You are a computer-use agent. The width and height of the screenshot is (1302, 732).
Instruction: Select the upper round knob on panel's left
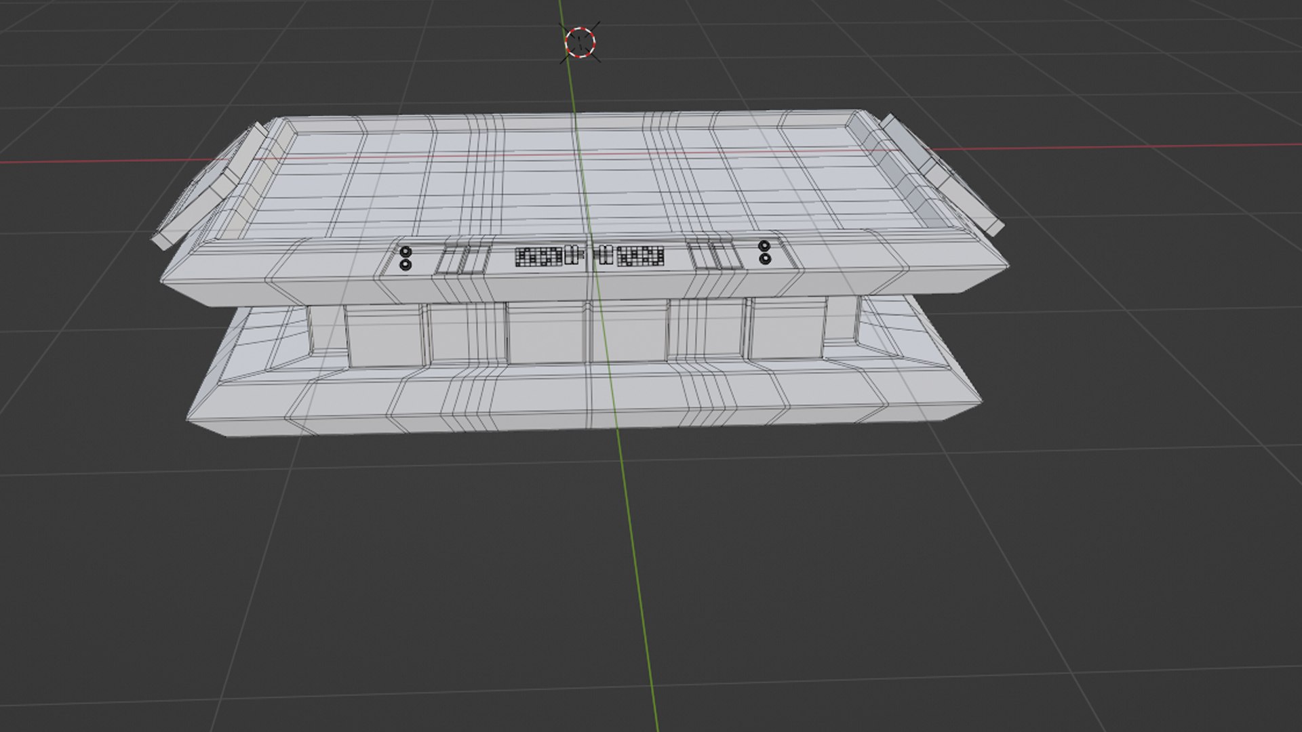point(406,253)
